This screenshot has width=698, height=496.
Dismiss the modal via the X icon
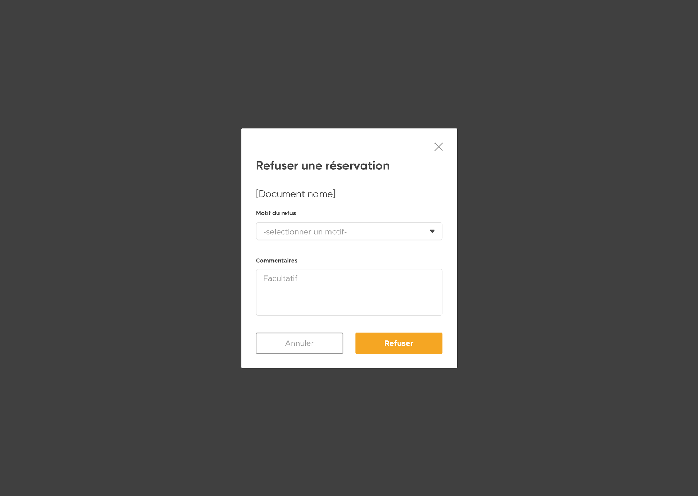click(438, 147)
